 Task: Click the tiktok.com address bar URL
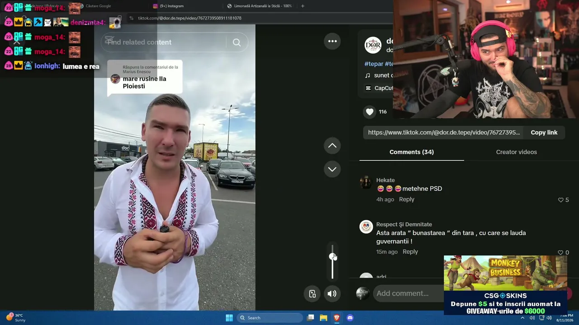[190, 18]
